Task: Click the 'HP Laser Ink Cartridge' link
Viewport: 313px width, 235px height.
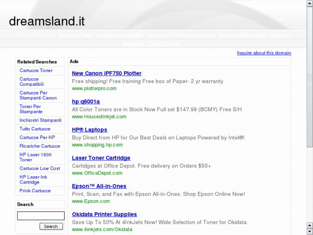Action: coord(33,180)
